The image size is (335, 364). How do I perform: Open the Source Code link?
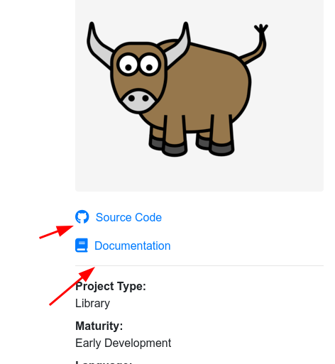coord(128,217)
